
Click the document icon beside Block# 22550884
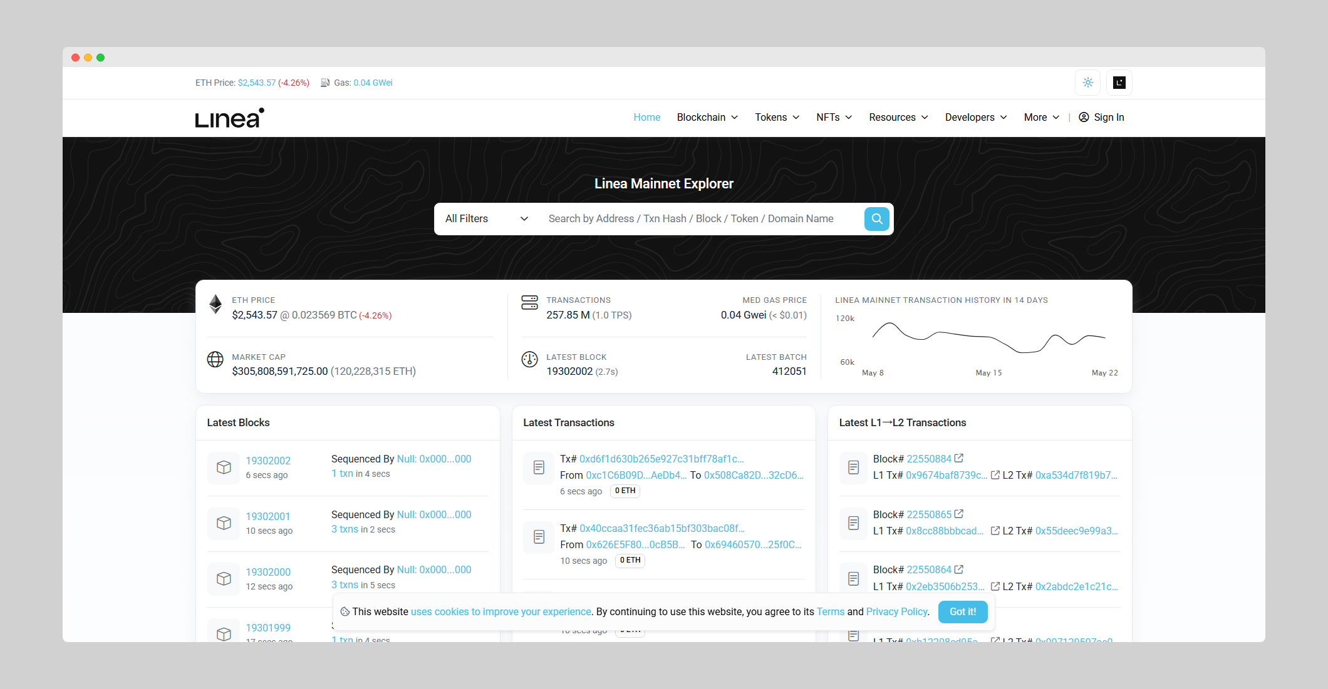(854, 467)
